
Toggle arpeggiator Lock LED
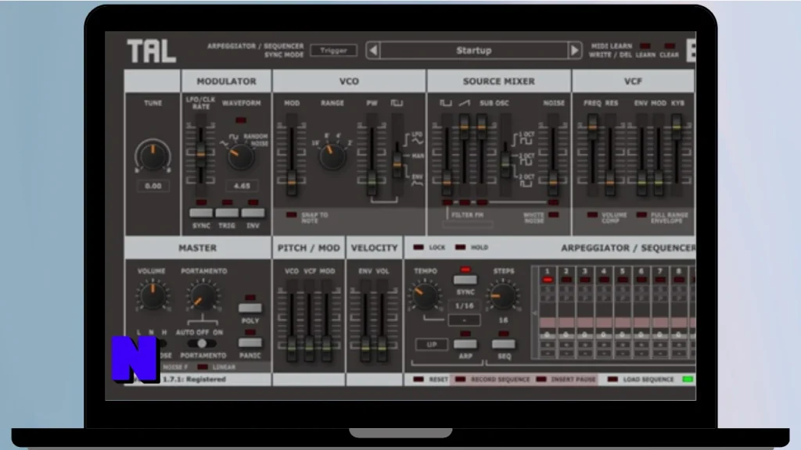tap(418, 248)
